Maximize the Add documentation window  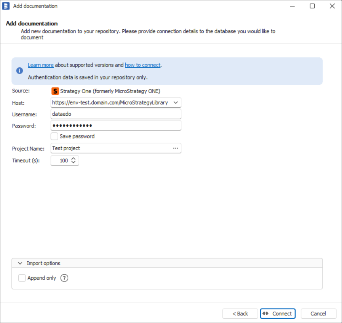pyautogui.click(x=312, y=6)
